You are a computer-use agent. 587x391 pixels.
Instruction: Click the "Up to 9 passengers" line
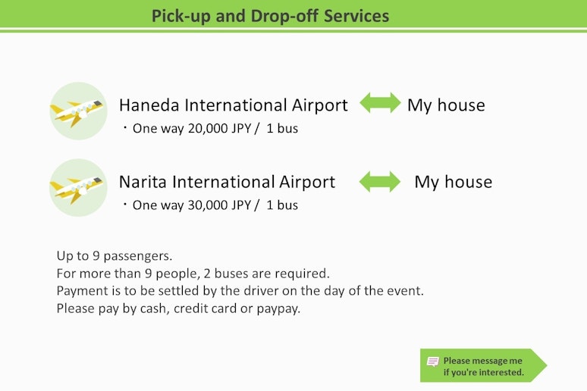(115, 255)
